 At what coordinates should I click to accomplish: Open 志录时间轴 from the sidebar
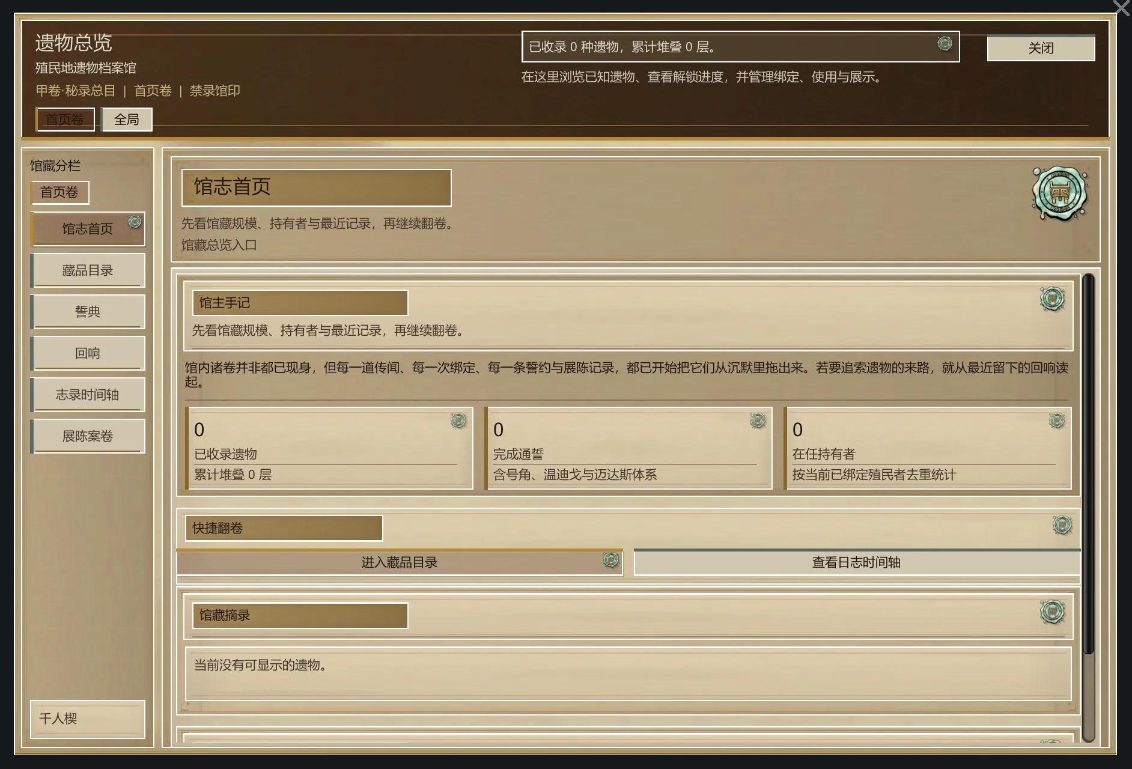coord(88,395)
